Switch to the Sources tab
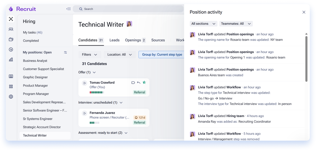 point(158,40)
